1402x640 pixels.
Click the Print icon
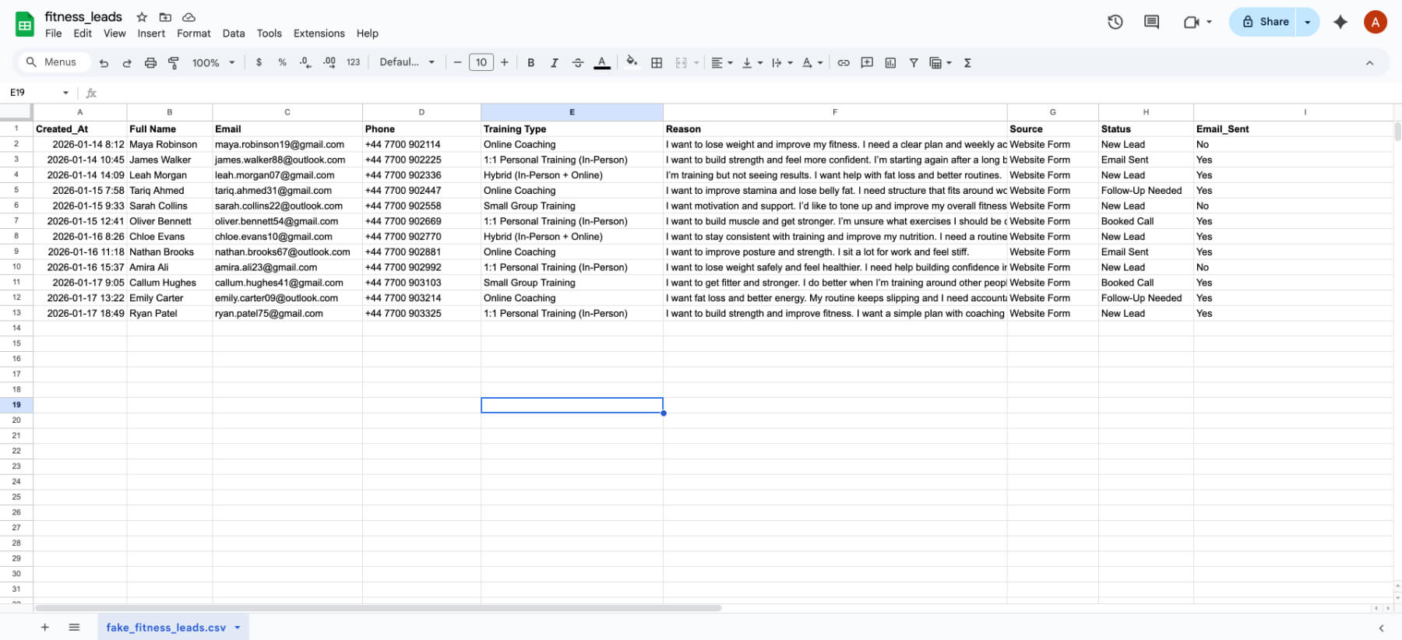(150, 63)
